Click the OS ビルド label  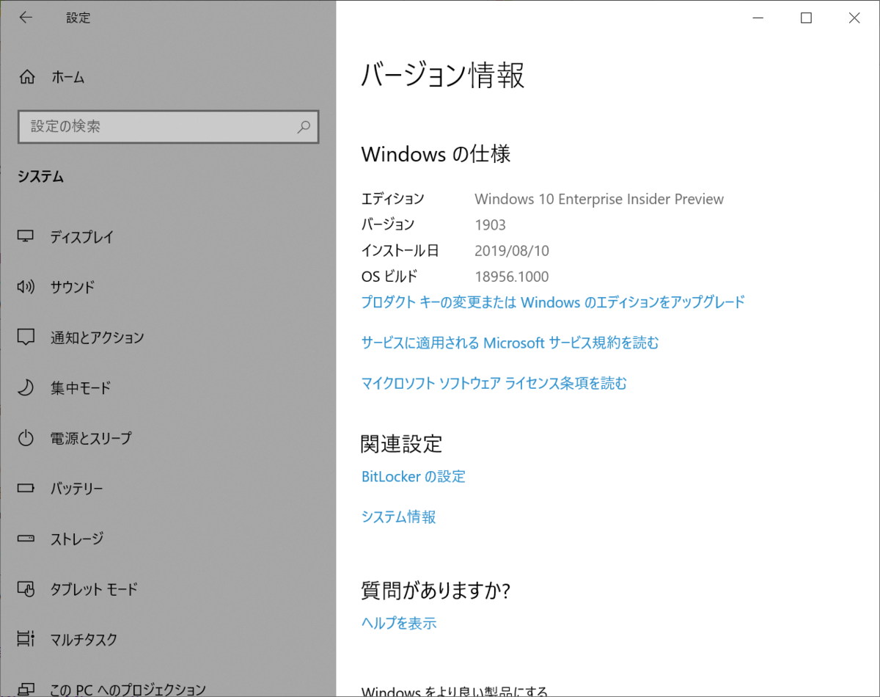pos(389,277)
